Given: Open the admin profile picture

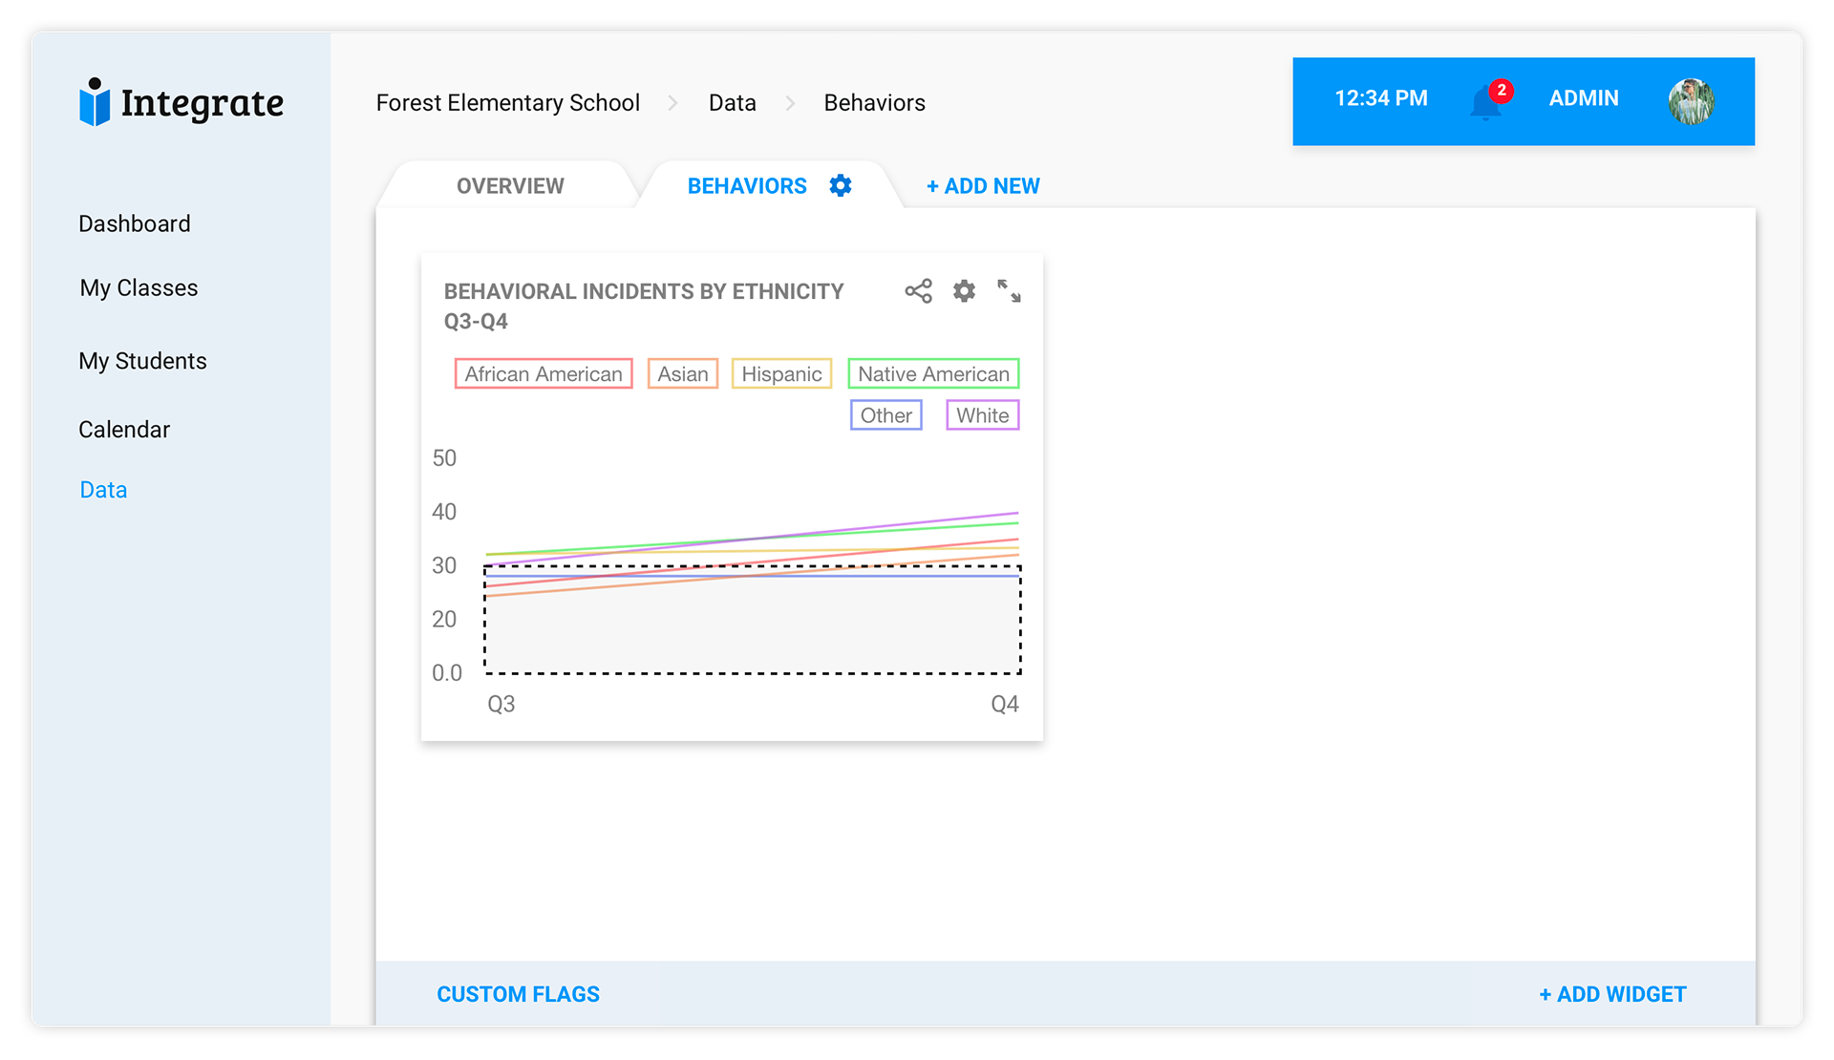Looking at the screenshot, I should 1691,100.
